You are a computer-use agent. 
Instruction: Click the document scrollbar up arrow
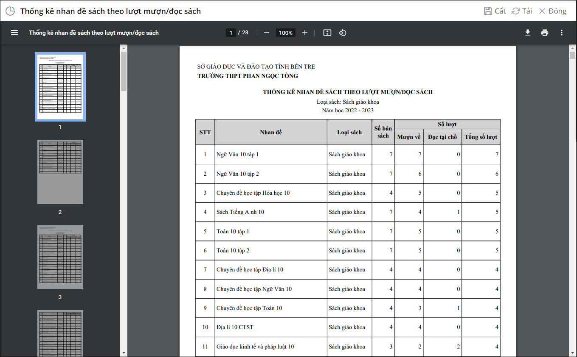pos(572,48)
